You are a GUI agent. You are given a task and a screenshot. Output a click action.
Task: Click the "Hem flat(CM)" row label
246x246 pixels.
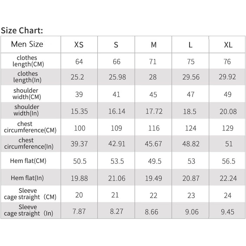coord(28,161)
